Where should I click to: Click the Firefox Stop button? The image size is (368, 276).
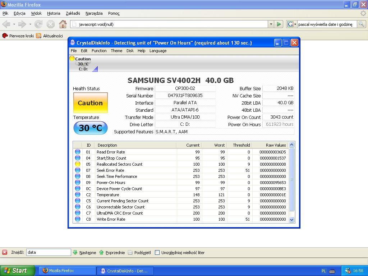tap(50, 24)
